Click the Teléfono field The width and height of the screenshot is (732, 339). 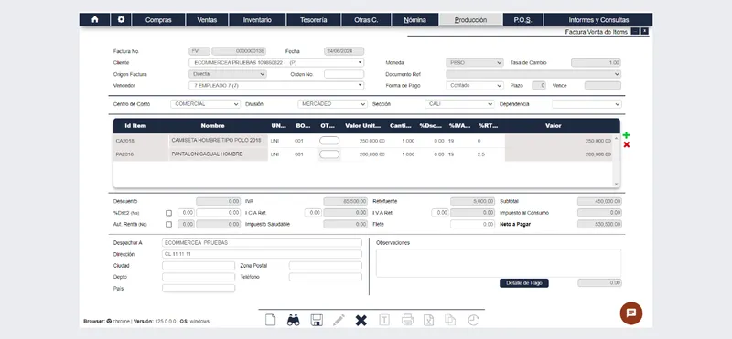(x=326, y=277)
